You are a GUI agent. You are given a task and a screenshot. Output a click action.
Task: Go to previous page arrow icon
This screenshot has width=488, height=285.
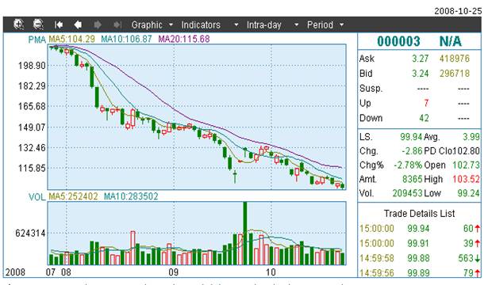click(78, 25)
